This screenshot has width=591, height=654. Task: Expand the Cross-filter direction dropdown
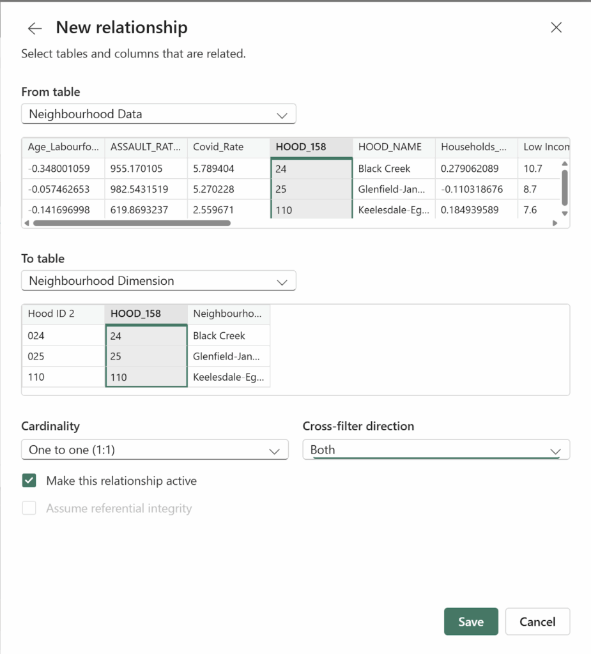(436, 450)
